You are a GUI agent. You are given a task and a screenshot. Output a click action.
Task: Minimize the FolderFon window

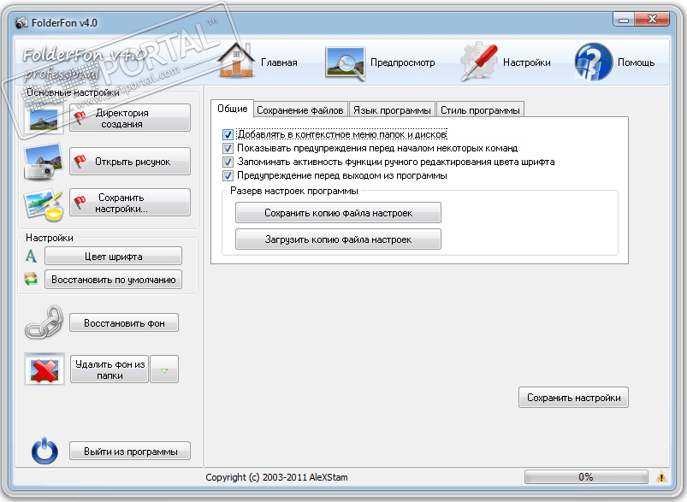point(624,20)
